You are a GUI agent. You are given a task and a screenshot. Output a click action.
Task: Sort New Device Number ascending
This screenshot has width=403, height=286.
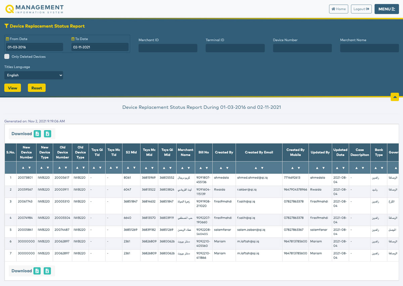point(23,168)
